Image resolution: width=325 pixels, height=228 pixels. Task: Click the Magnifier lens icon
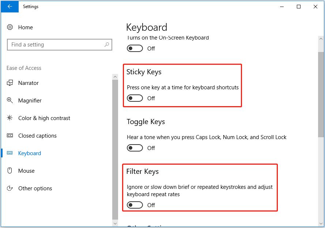tap(11, 101)
